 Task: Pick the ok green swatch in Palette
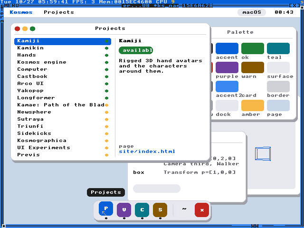(252, 48)
